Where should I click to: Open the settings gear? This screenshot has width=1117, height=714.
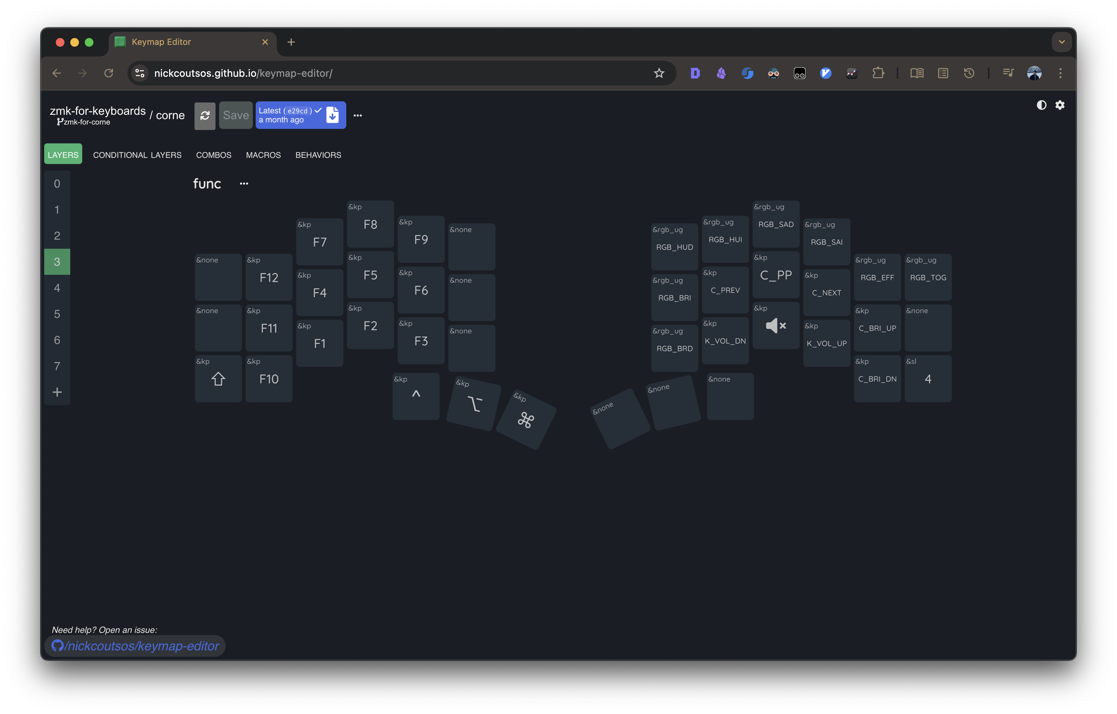[1060, 105]
